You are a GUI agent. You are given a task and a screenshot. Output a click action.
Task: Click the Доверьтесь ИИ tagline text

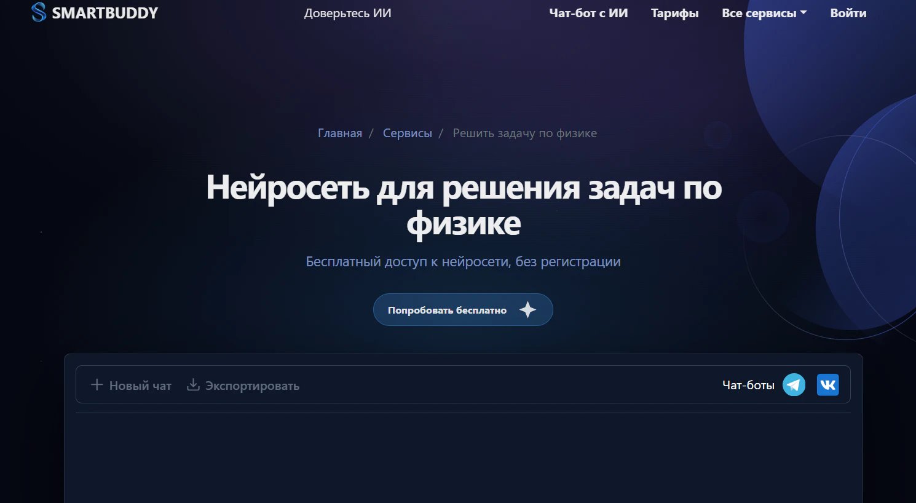pos(348,14)
